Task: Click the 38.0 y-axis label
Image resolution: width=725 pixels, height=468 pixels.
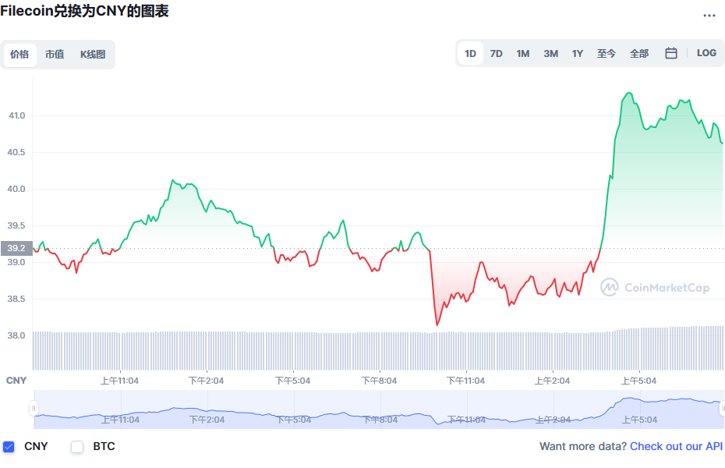Action: pos(16,335)
